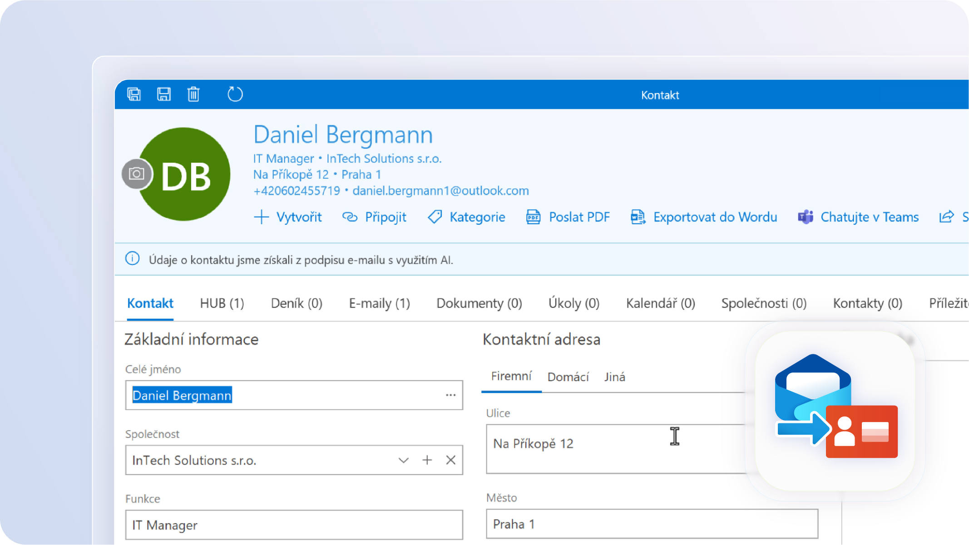Click the Společnost combo box text

(194, 460)
